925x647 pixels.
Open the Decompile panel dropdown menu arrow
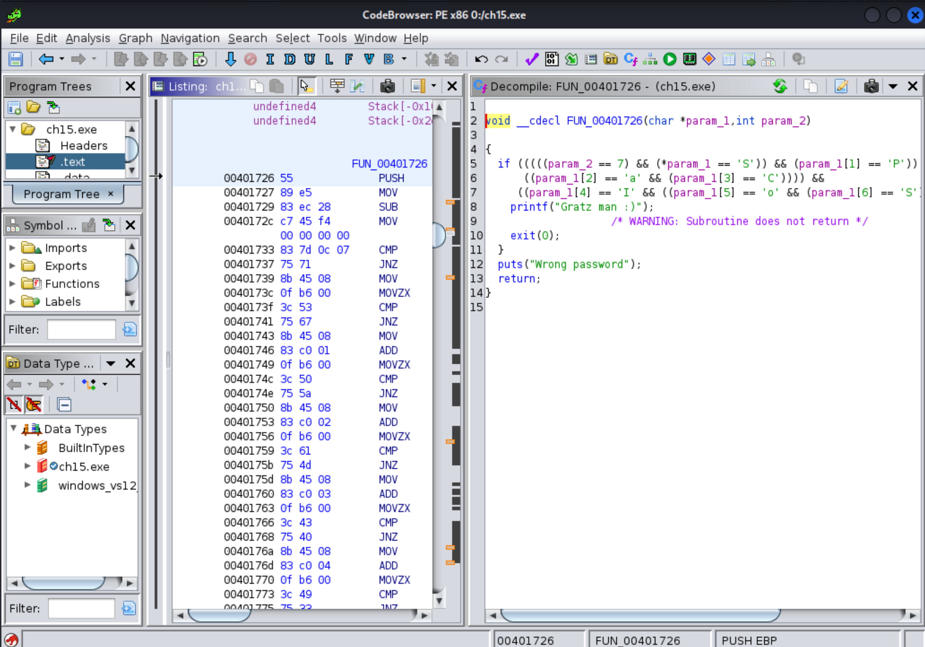(893, 86)
